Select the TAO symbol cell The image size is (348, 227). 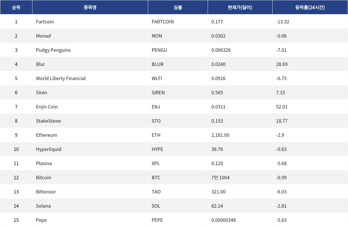pos(156,192)
